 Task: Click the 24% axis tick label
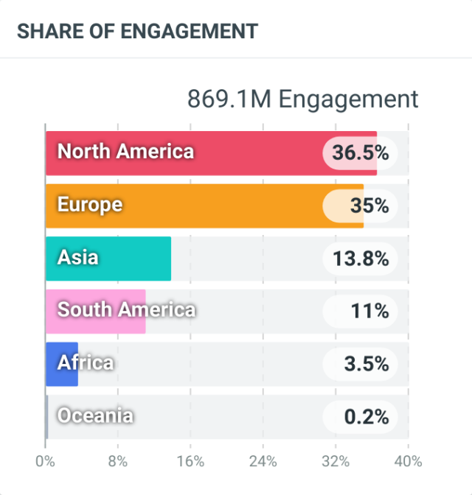tap(263, 462)
